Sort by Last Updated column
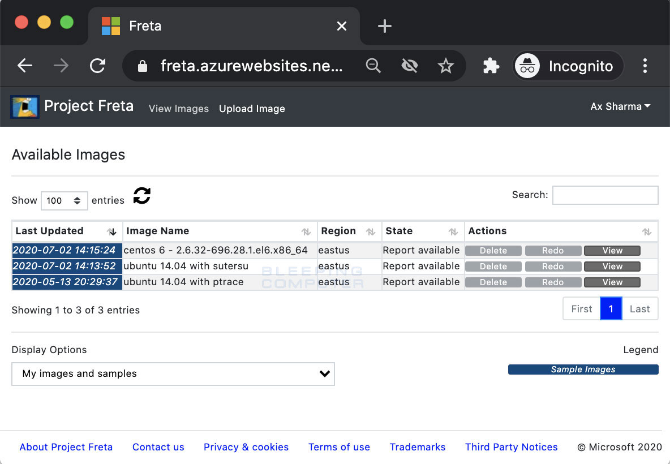 (x=67, y=231)
